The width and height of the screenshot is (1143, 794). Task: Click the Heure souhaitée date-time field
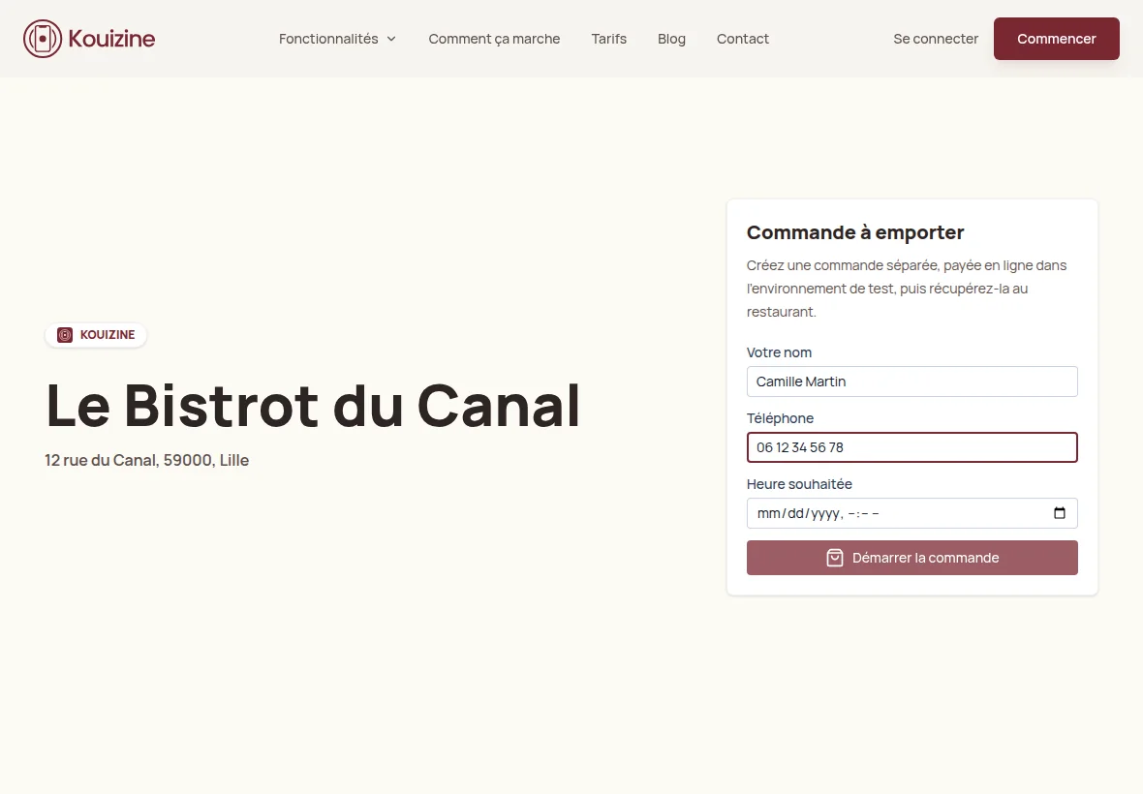click(x=911, y=513)
